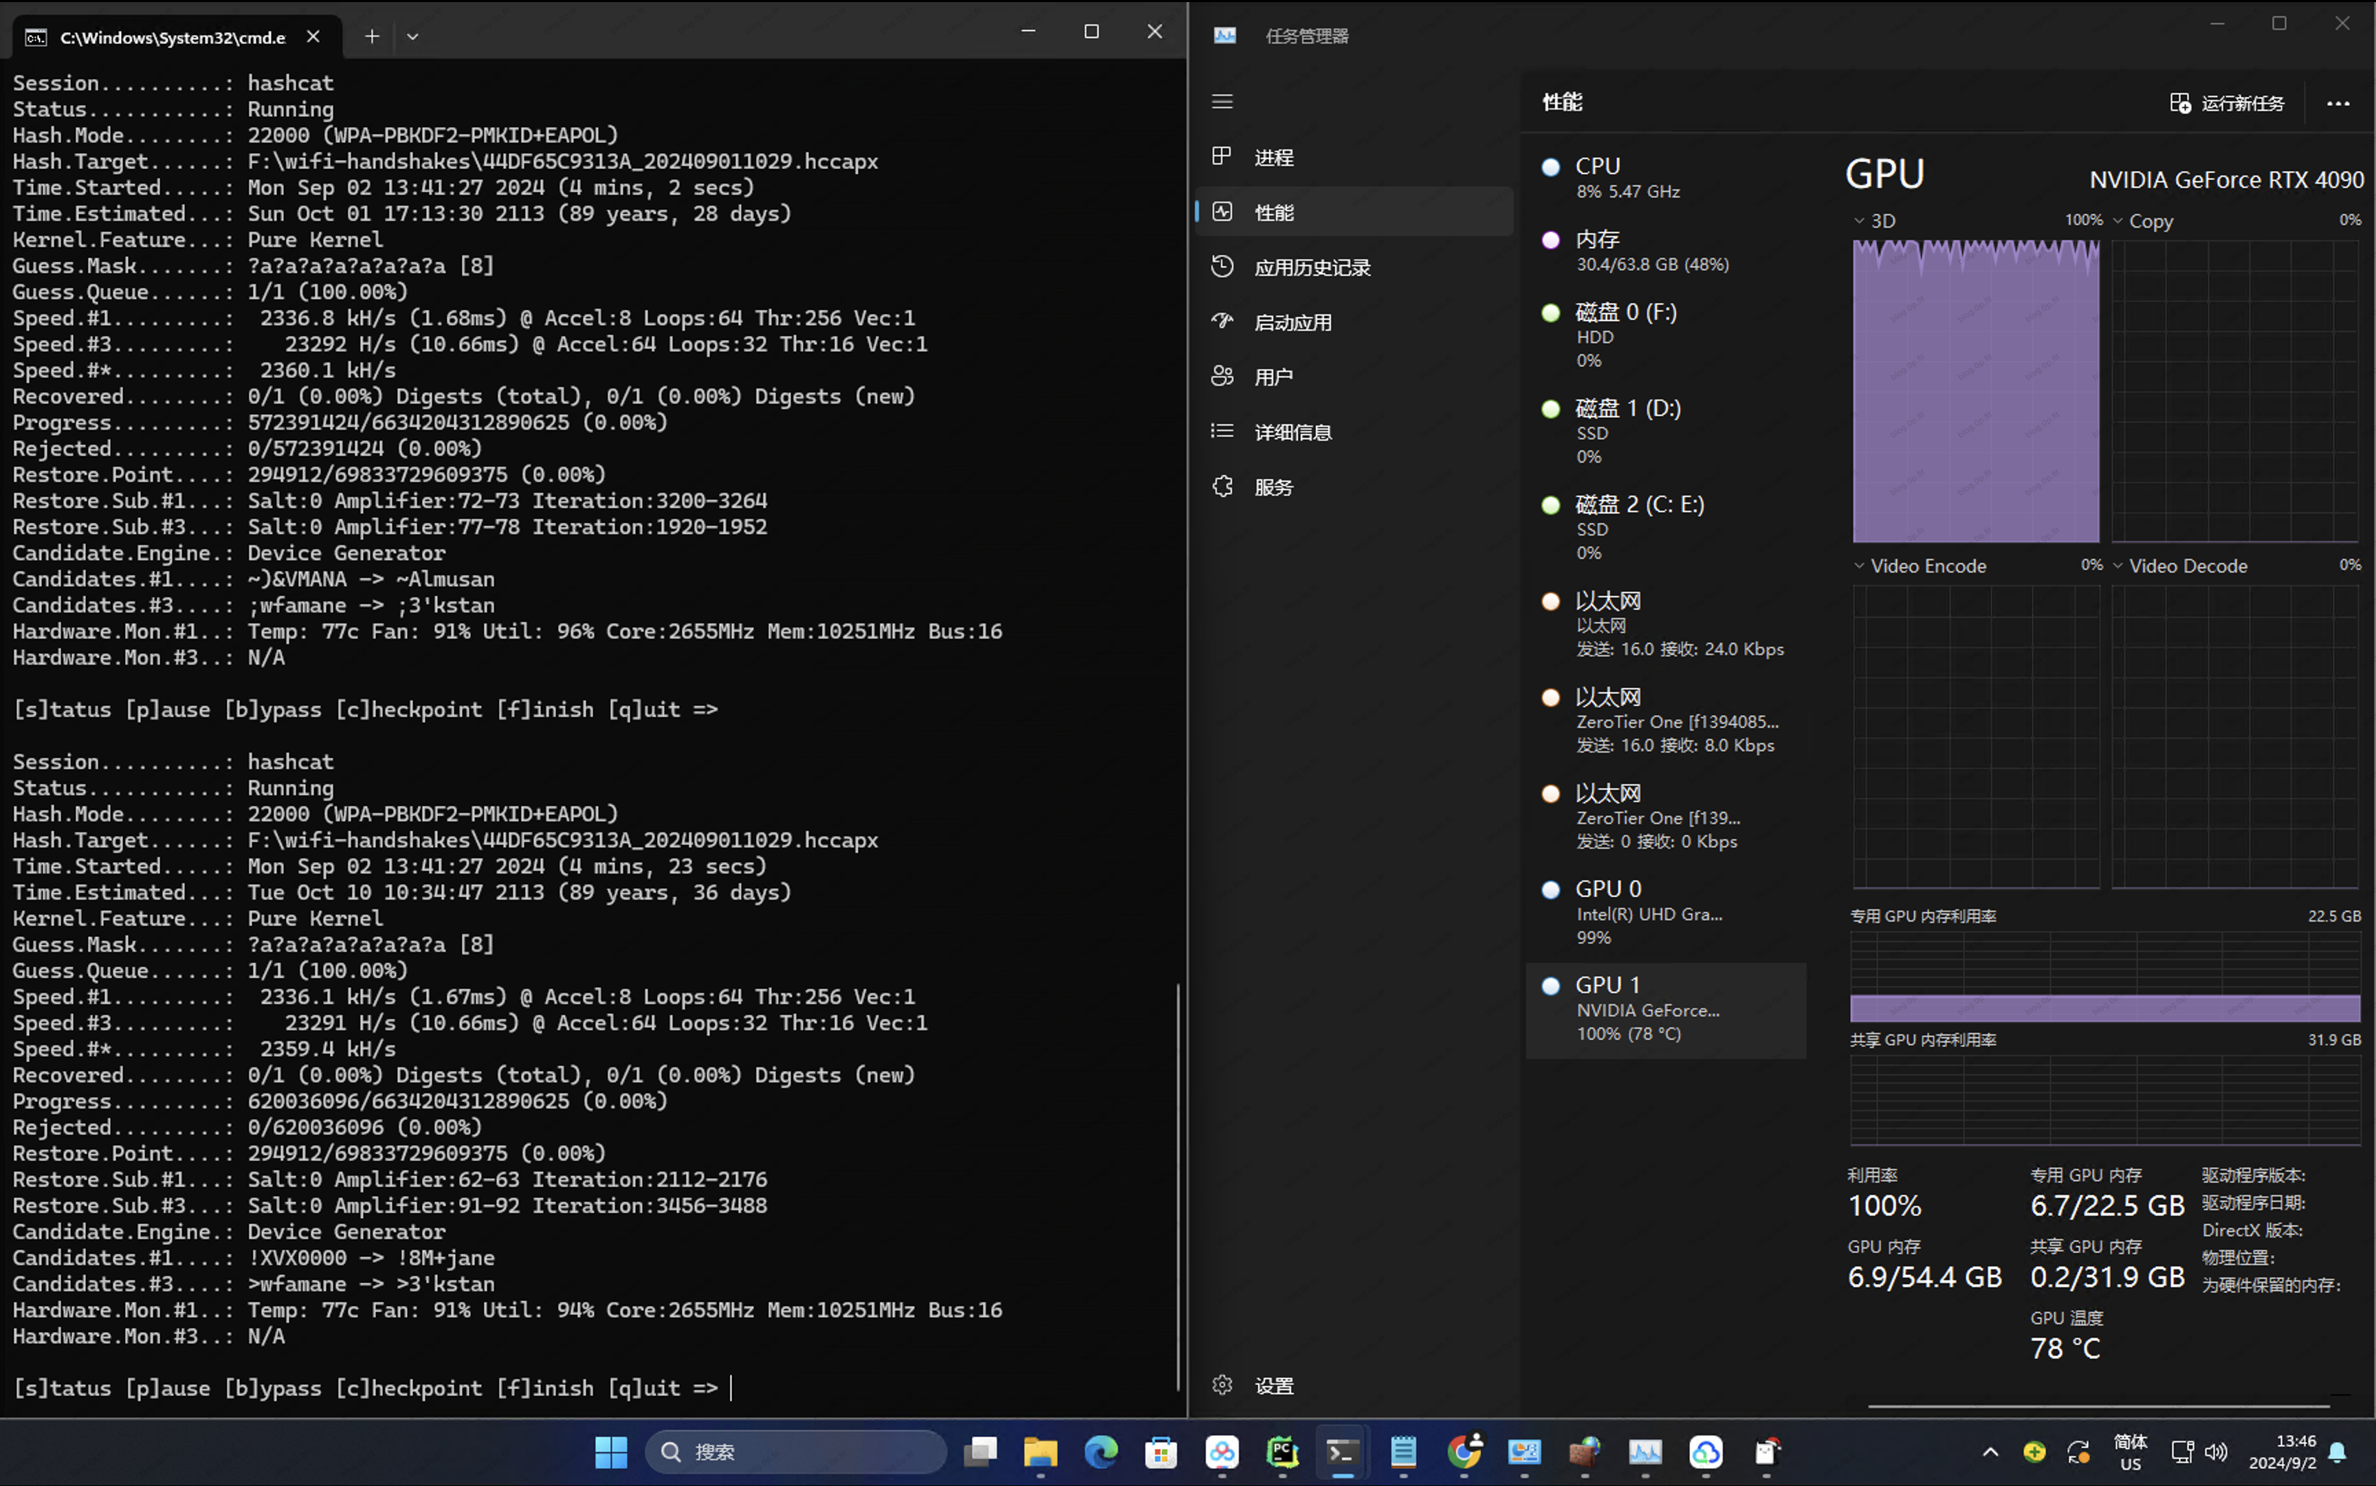The width and height of the screenshot is (2376, 1486).
Task: Open Microsoft Store from the taskbar
Action: (1161, 1452)
